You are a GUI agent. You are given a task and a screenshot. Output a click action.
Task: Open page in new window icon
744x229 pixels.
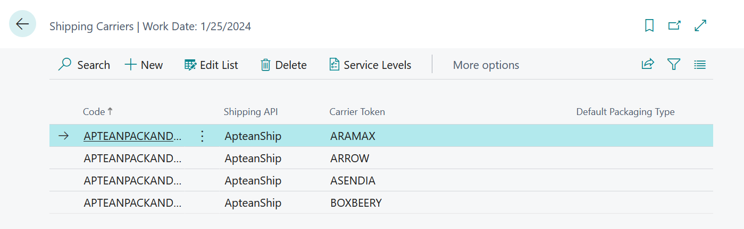(x=674, y=25)
